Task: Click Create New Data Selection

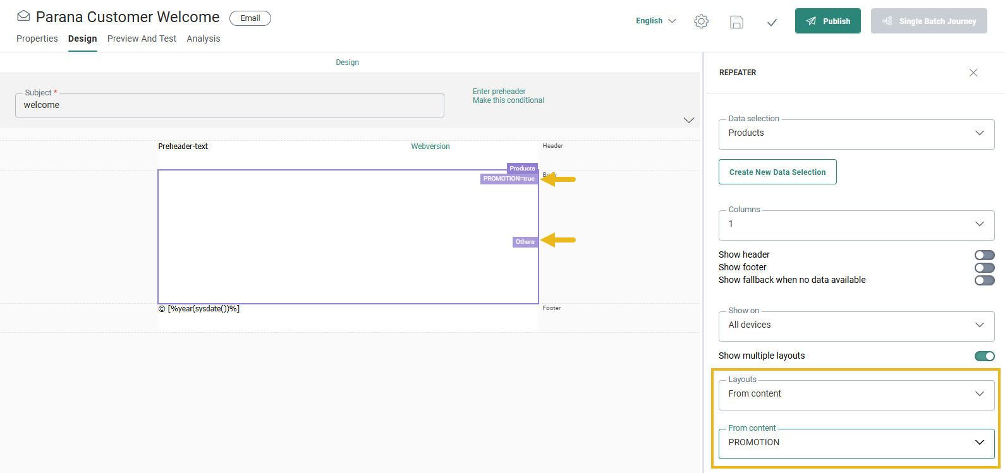Action: 777,172
